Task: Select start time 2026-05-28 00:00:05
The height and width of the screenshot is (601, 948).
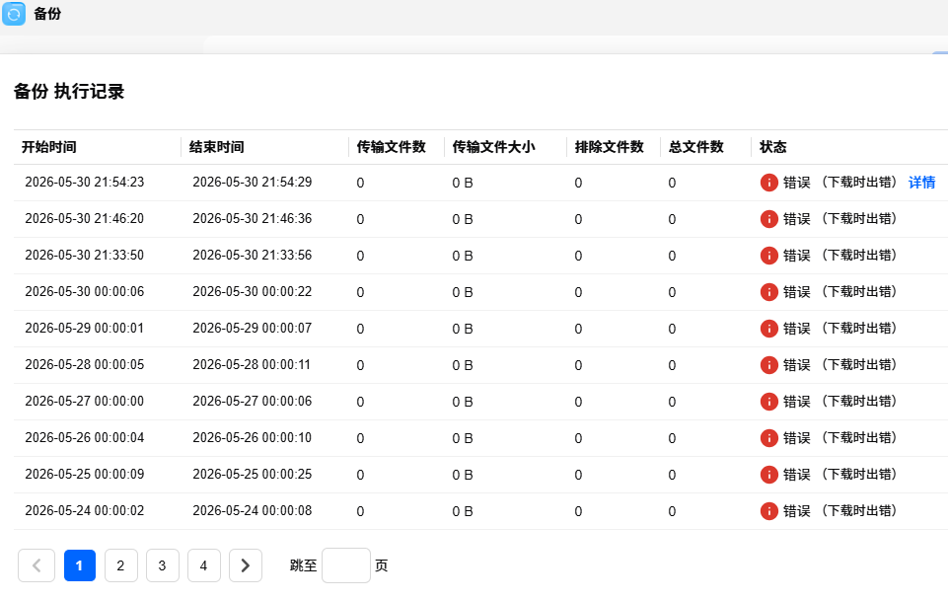Action: [x=85, y=364]
